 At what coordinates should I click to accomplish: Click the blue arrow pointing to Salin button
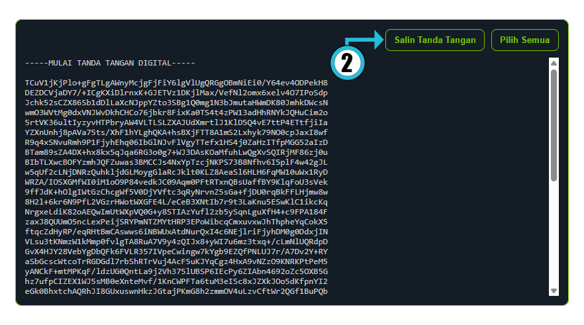pos(364,40)
